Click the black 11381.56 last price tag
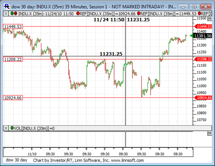 [x=203, y=36]
